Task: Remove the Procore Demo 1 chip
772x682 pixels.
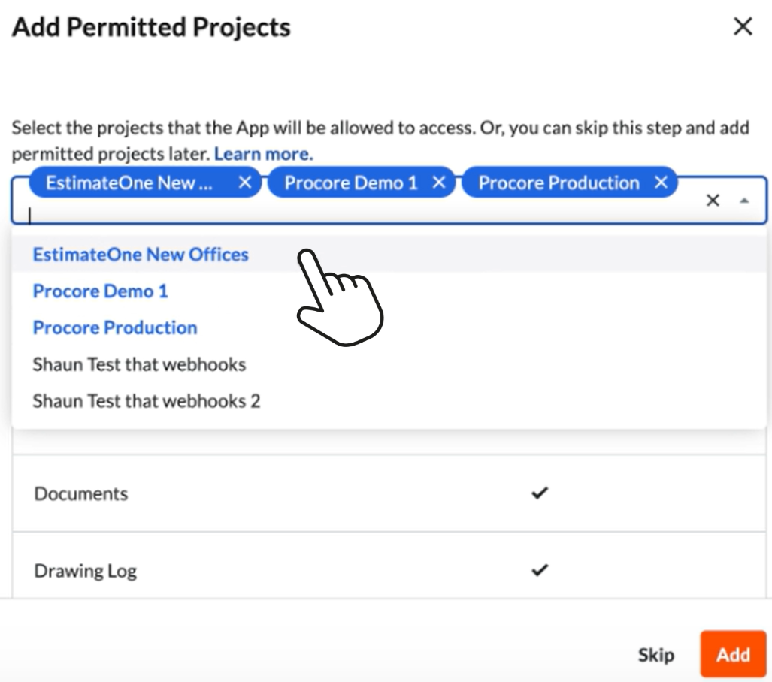Action: point(439,183)
